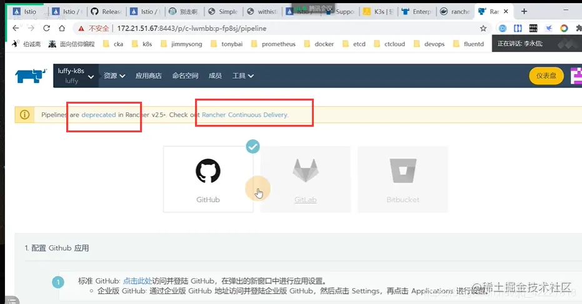
Task: Switch to the Simple tab
Action: (x=223, y=11)
